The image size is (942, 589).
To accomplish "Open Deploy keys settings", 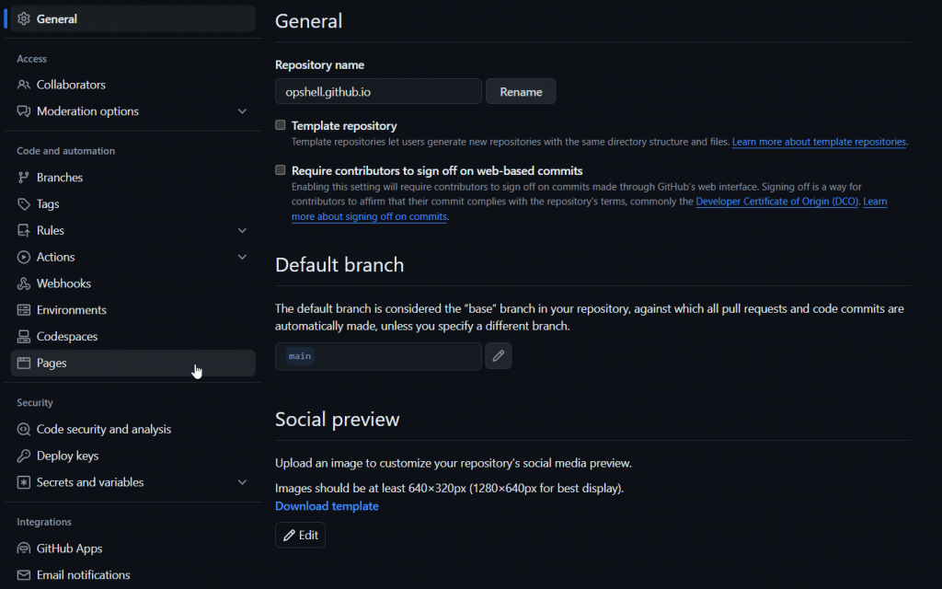I will [132, 456].
